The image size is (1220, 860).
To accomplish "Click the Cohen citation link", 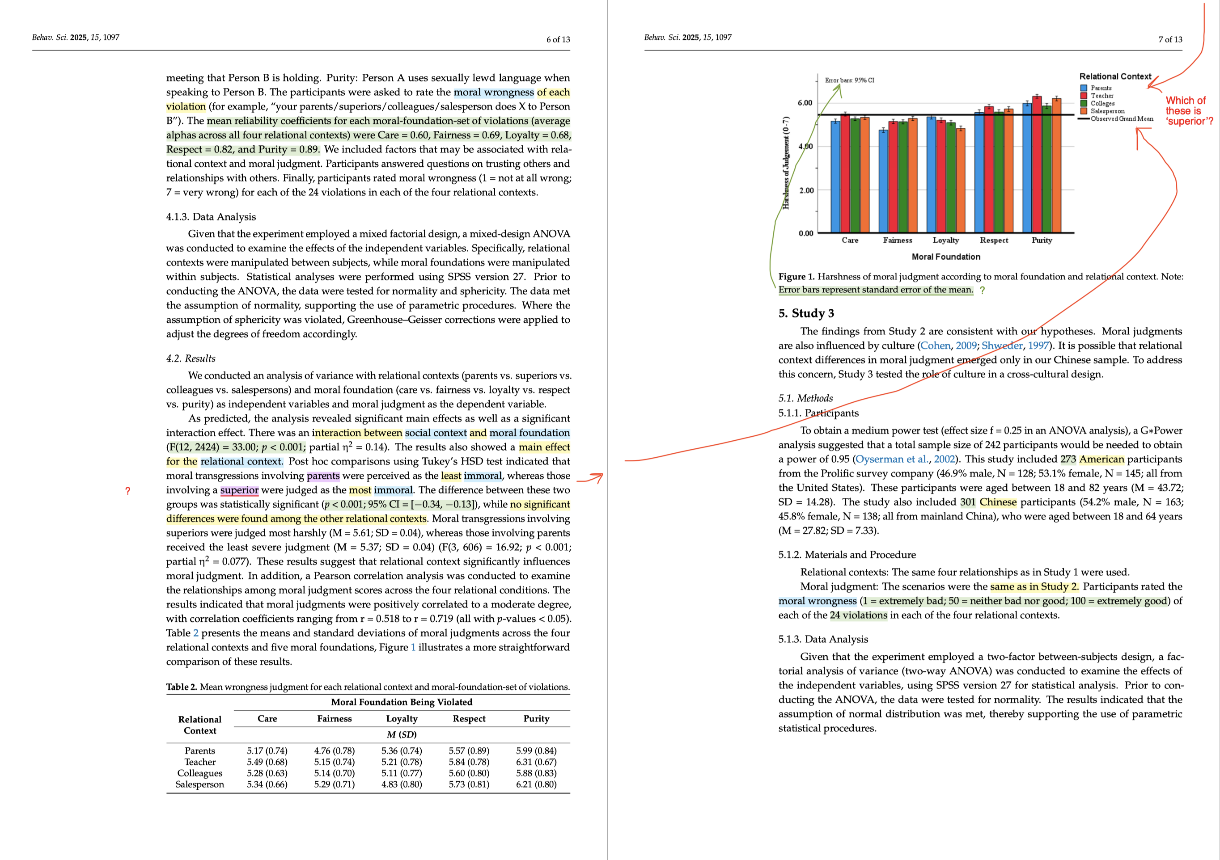I will pyautogui.click(x=935, y=346).
